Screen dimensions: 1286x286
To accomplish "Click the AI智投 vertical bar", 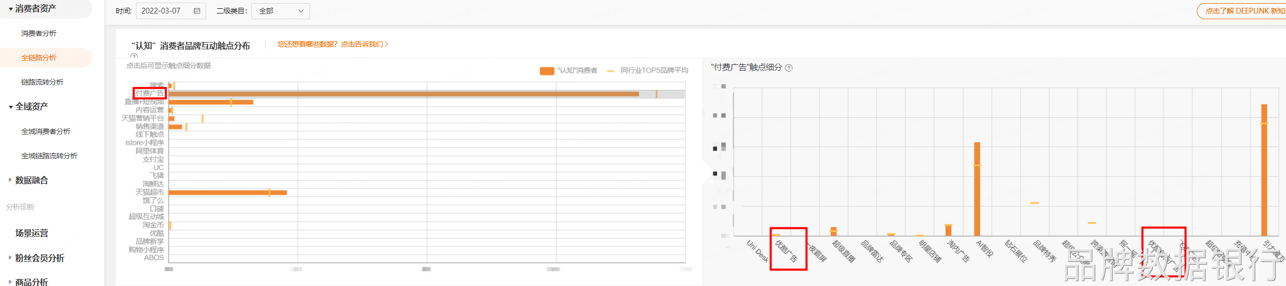I will [x=977, y=189].
